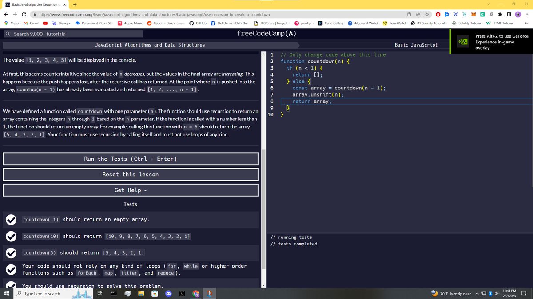This screenshot has height=299, width=533.
Task: Click checkmark beside loops test
Action: point(11,269)
